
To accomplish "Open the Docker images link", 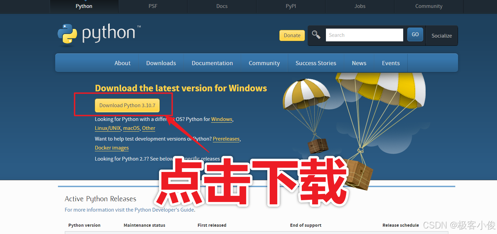I will coord(112,148).
